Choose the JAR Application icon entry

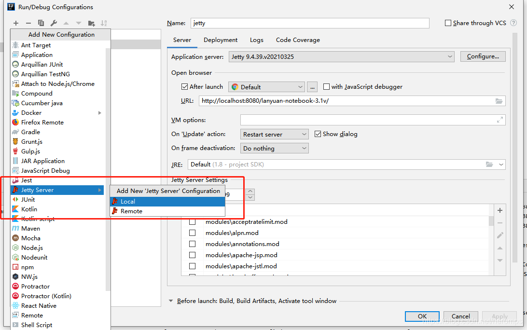point(15,161)
